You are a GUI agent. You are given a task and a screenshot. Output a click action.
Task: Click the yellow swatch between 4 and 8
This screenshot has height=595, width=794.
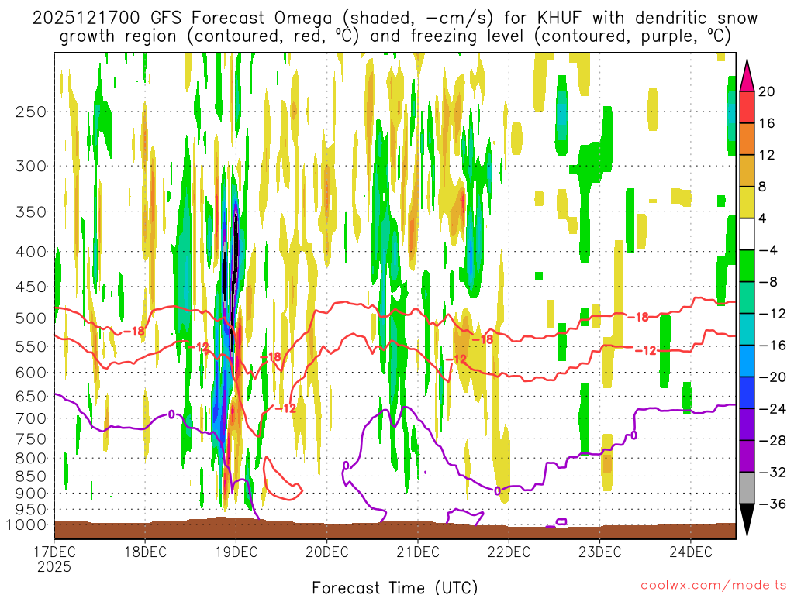pyautogui.click(x=747, y=202)
